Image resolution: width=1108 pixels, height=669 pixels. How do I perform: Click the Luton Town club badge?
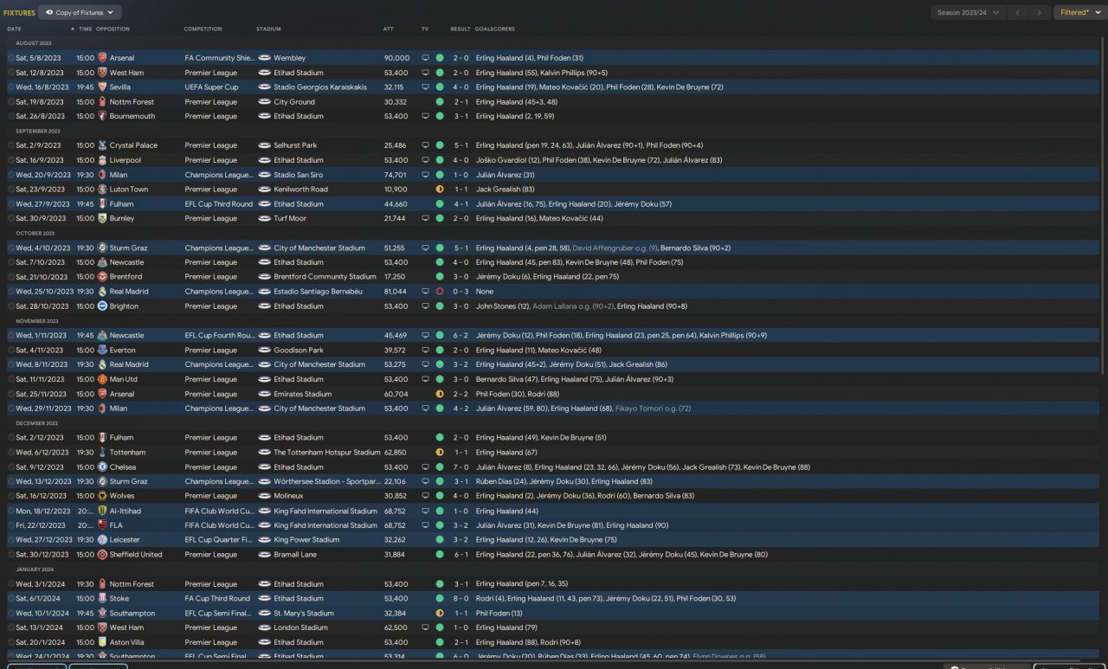tap(102, 190)
